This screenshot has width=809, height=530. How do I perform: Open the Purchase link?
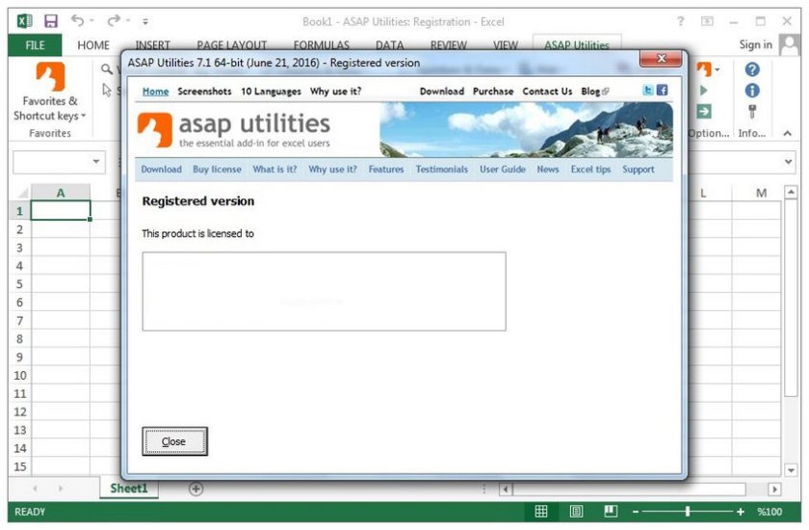(493, 92)
